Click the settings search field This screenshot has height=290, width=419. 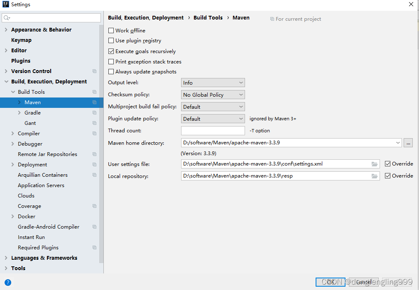51,18
